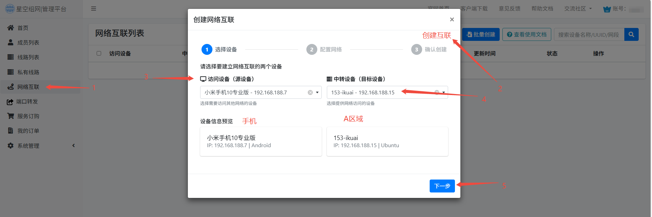Image resolution: width=652 pixels, height=217 pixels.
Task: Open 客户端下载 top link
Action: [474, 9]
